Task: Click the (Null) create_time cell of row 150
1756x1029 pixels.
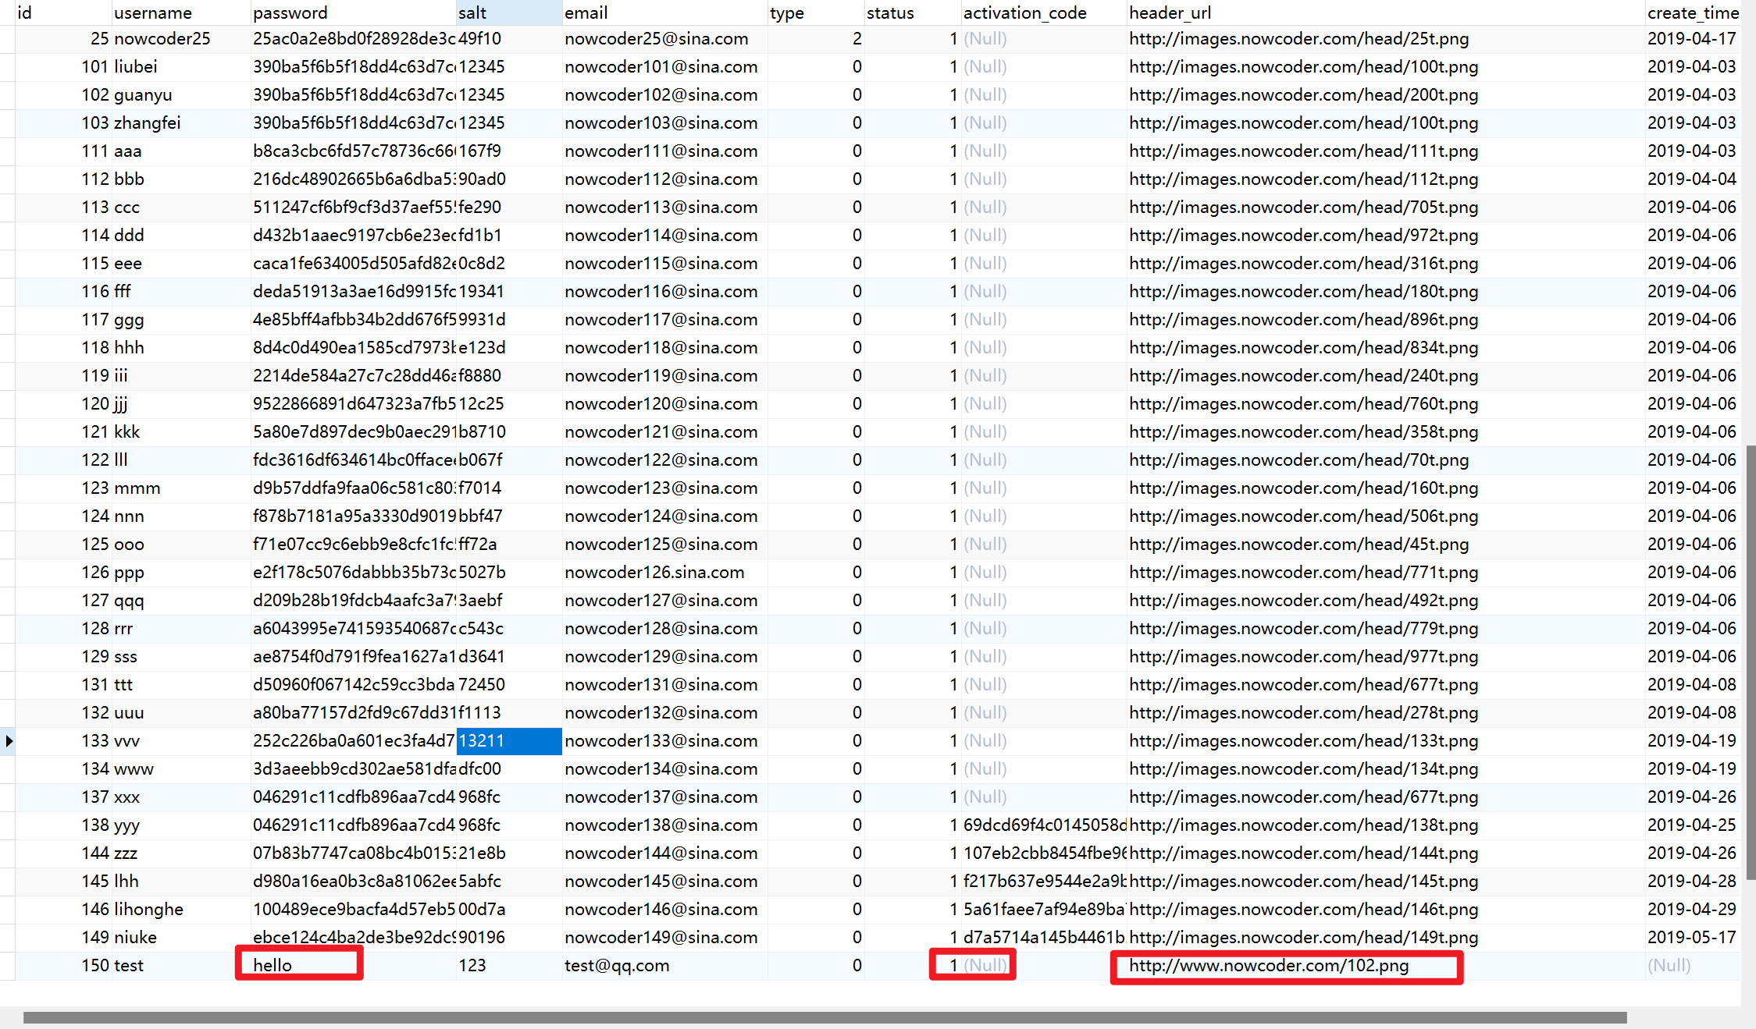Action: tap(1669, 966)
